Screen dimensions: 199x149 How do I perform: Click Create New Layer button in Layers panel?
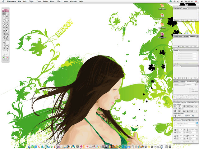click(191, 20)
